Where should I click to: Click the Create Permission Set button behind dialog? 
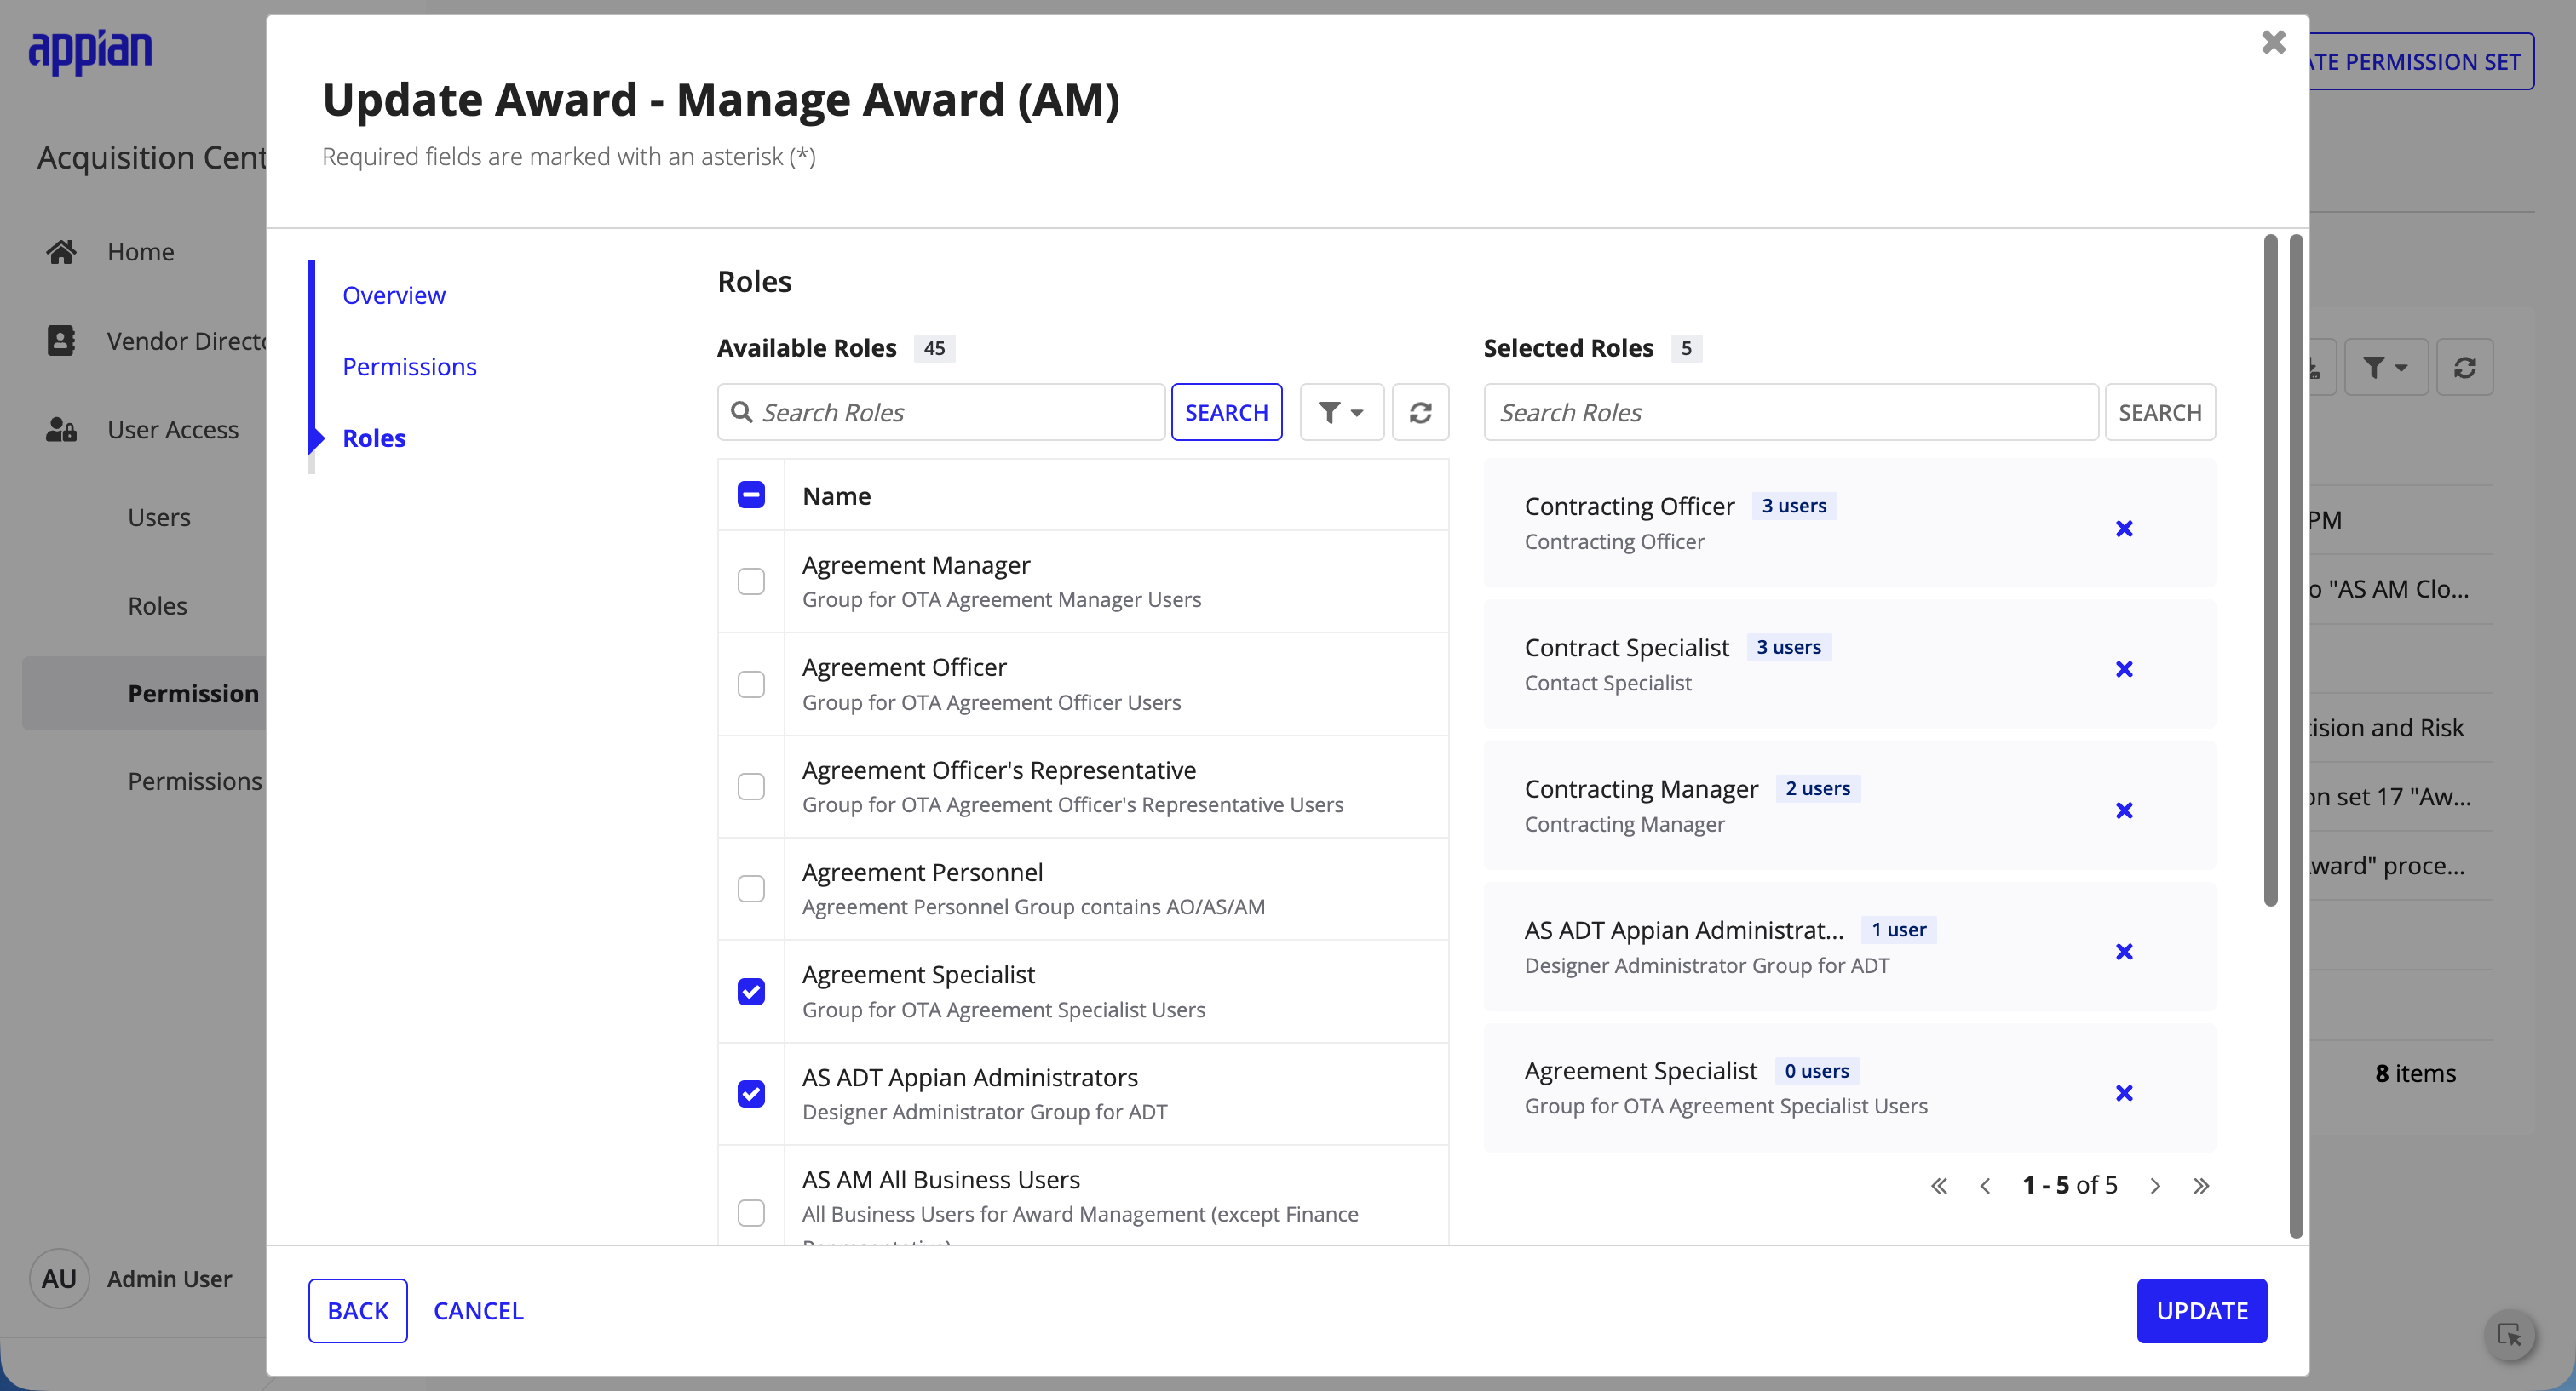coord(2420,62)
